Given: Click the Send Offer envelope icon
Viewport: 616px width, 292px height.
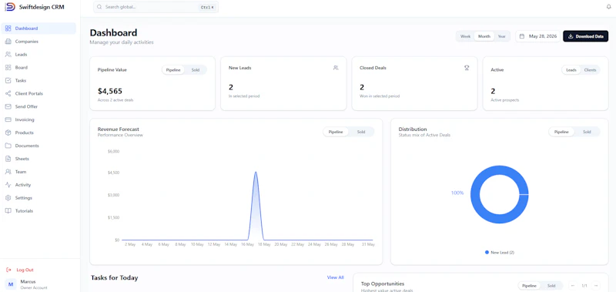Looking at the screenshot, I should pos(8,106).
